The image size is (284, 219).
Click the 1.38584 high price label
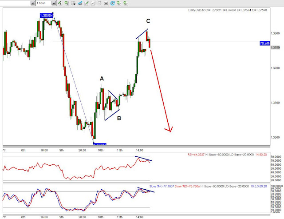[x=46, y=16]
